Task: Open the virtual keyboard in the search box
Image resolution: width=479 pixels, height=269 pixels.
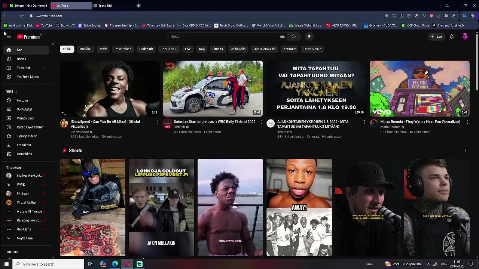Action: (x=282, y=37)
